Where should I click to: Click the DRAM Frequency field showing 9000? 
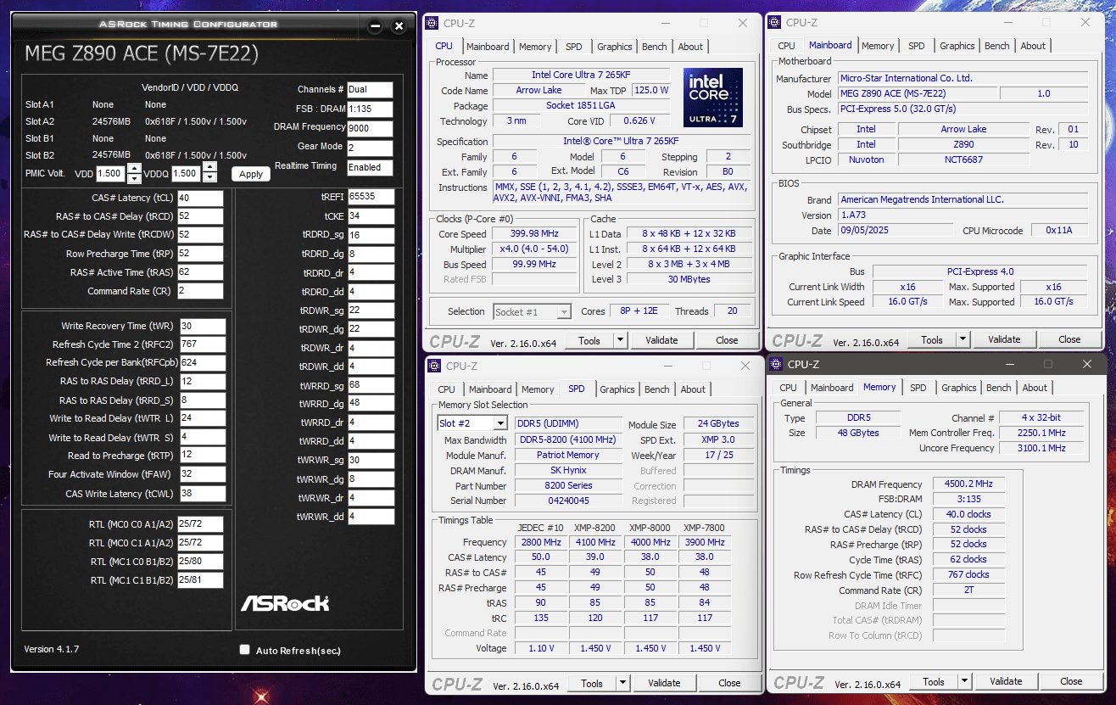[370, 129]
